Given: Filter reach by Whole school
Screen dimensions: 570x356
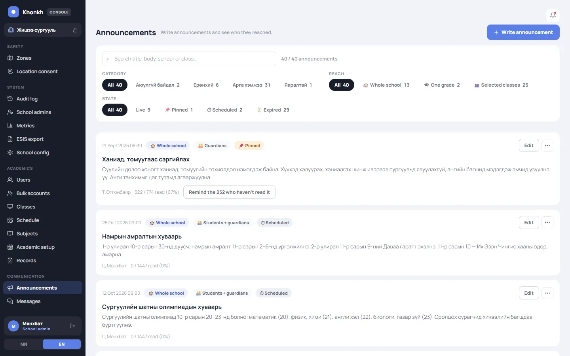Looking at the screenshot, I should [x=386, y=85].
